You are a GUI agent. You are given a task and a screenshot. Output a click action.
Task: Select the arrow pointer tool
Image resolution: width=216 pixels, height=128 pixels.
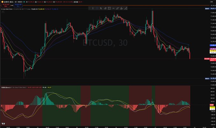[x=101, y=8]
